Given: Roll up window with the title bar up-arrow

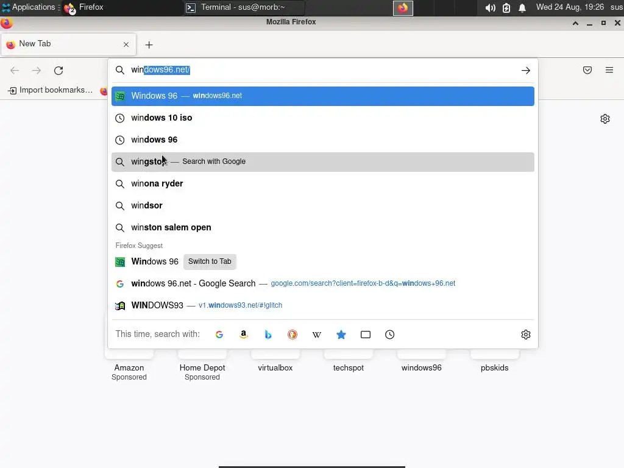Looking at the screenshot, I should (575, 23).
